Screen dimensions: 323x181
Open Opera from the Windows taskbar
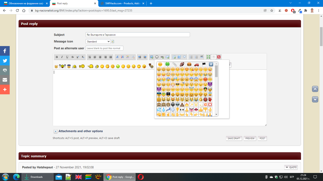(141, 177)
